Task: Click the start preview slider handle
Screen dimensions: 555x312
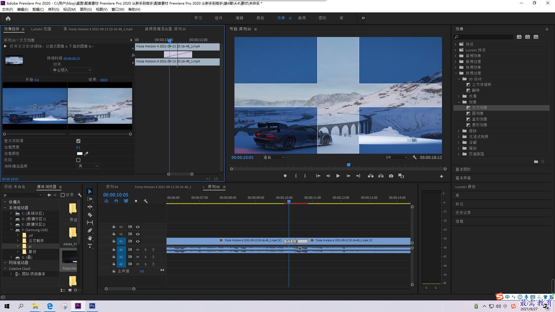Action: tap(4, 134)
